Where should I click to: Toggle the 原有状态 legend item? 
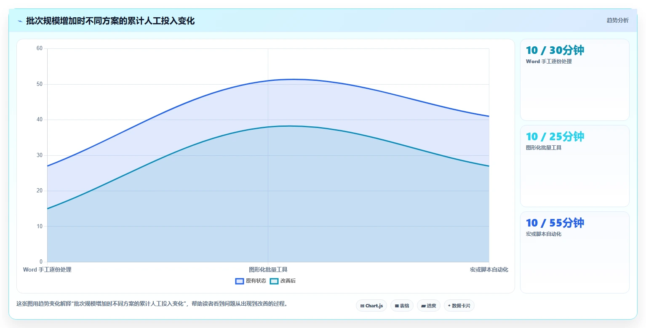(251, 281)
